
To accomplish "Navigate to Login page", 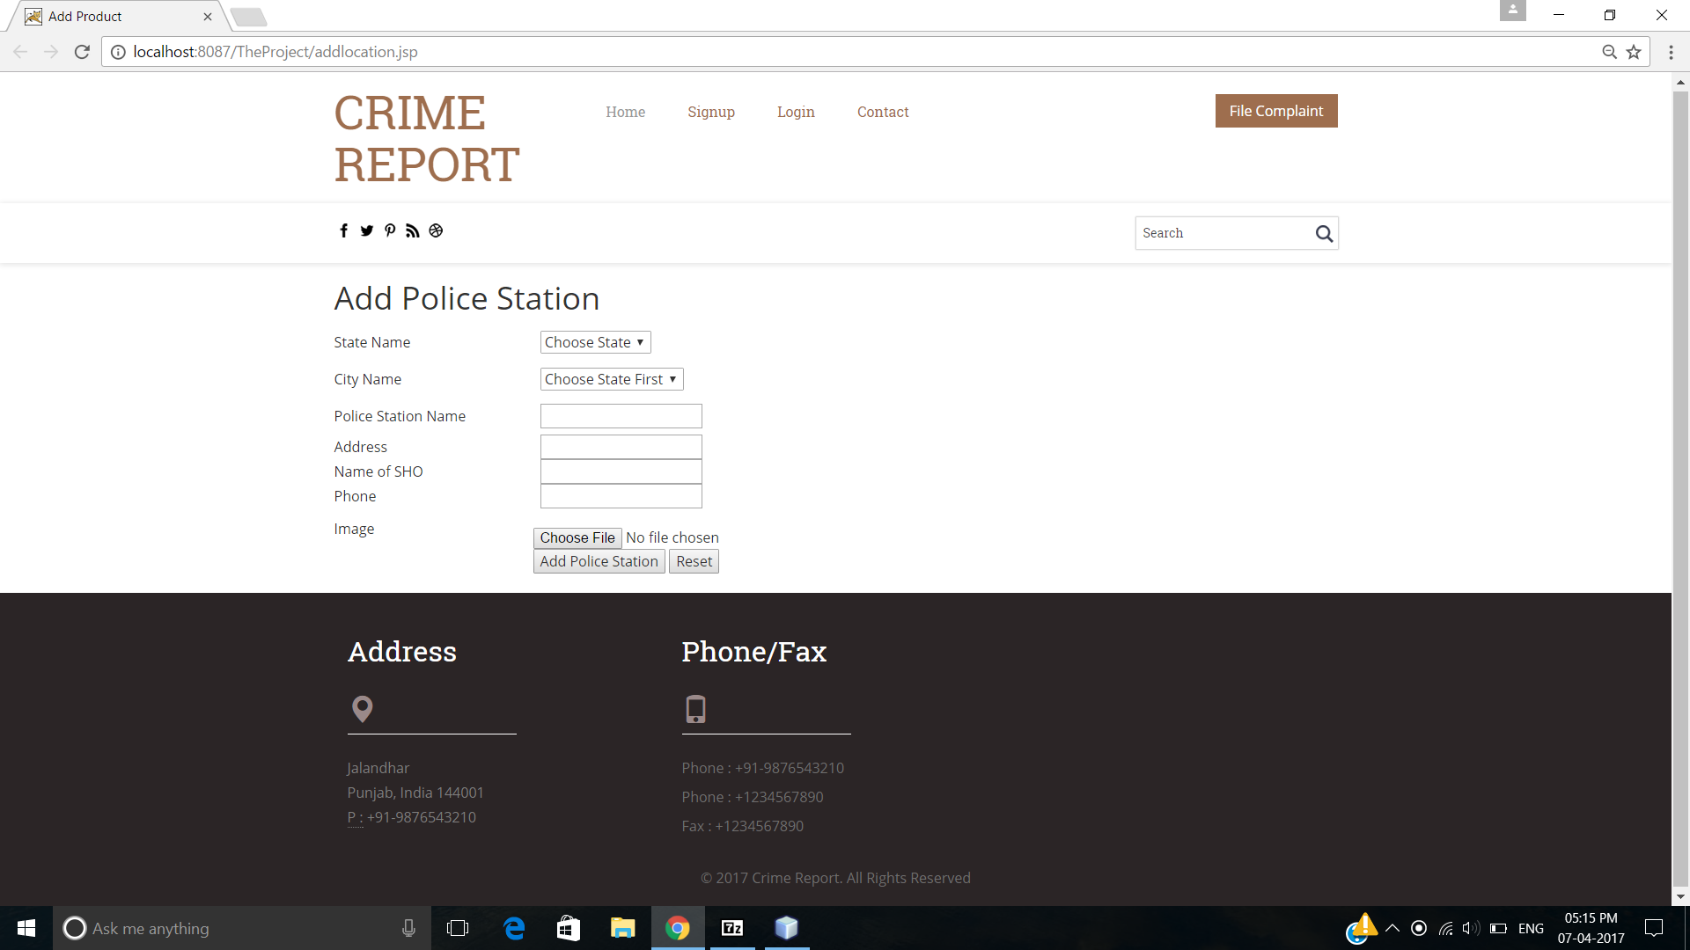I will (795, 112).
